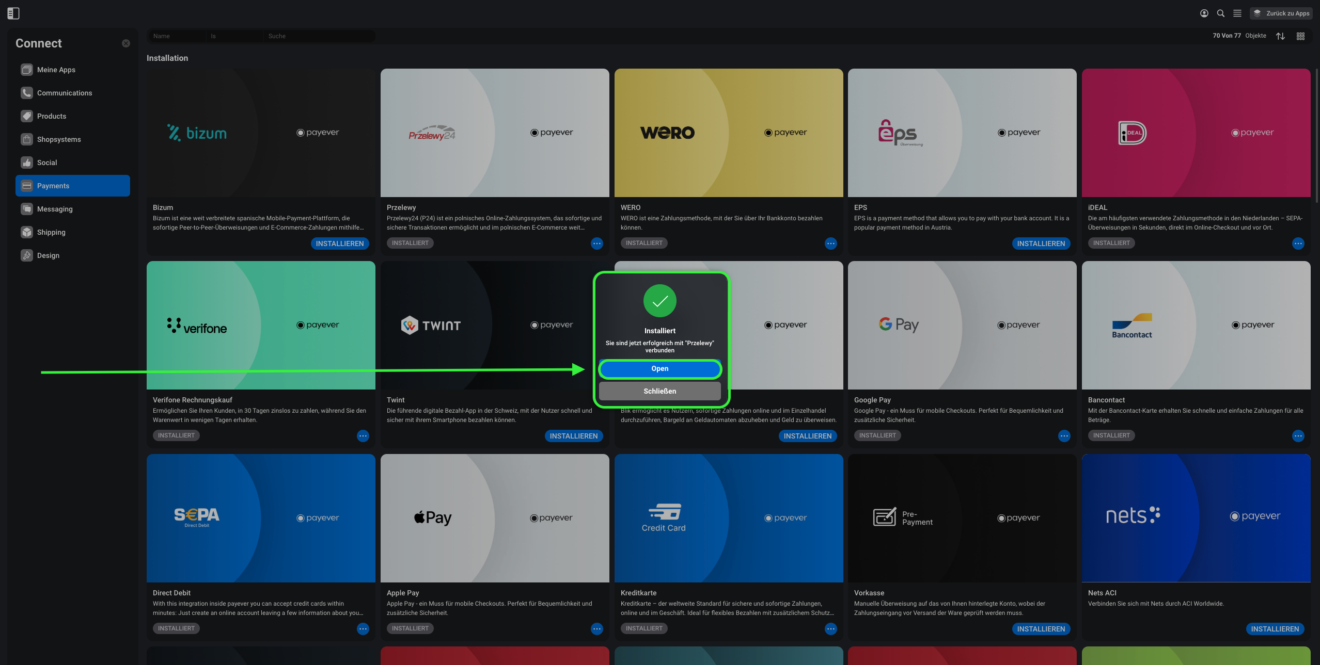Open Verifone Rechnungskauf options menu
1320x665 pixels.
[363, 436]
